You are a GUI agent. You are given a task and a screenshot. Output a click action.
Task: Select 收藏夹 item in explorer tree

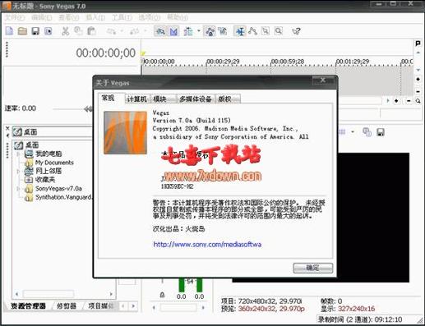pyautogui.click(x=45, y=180)
